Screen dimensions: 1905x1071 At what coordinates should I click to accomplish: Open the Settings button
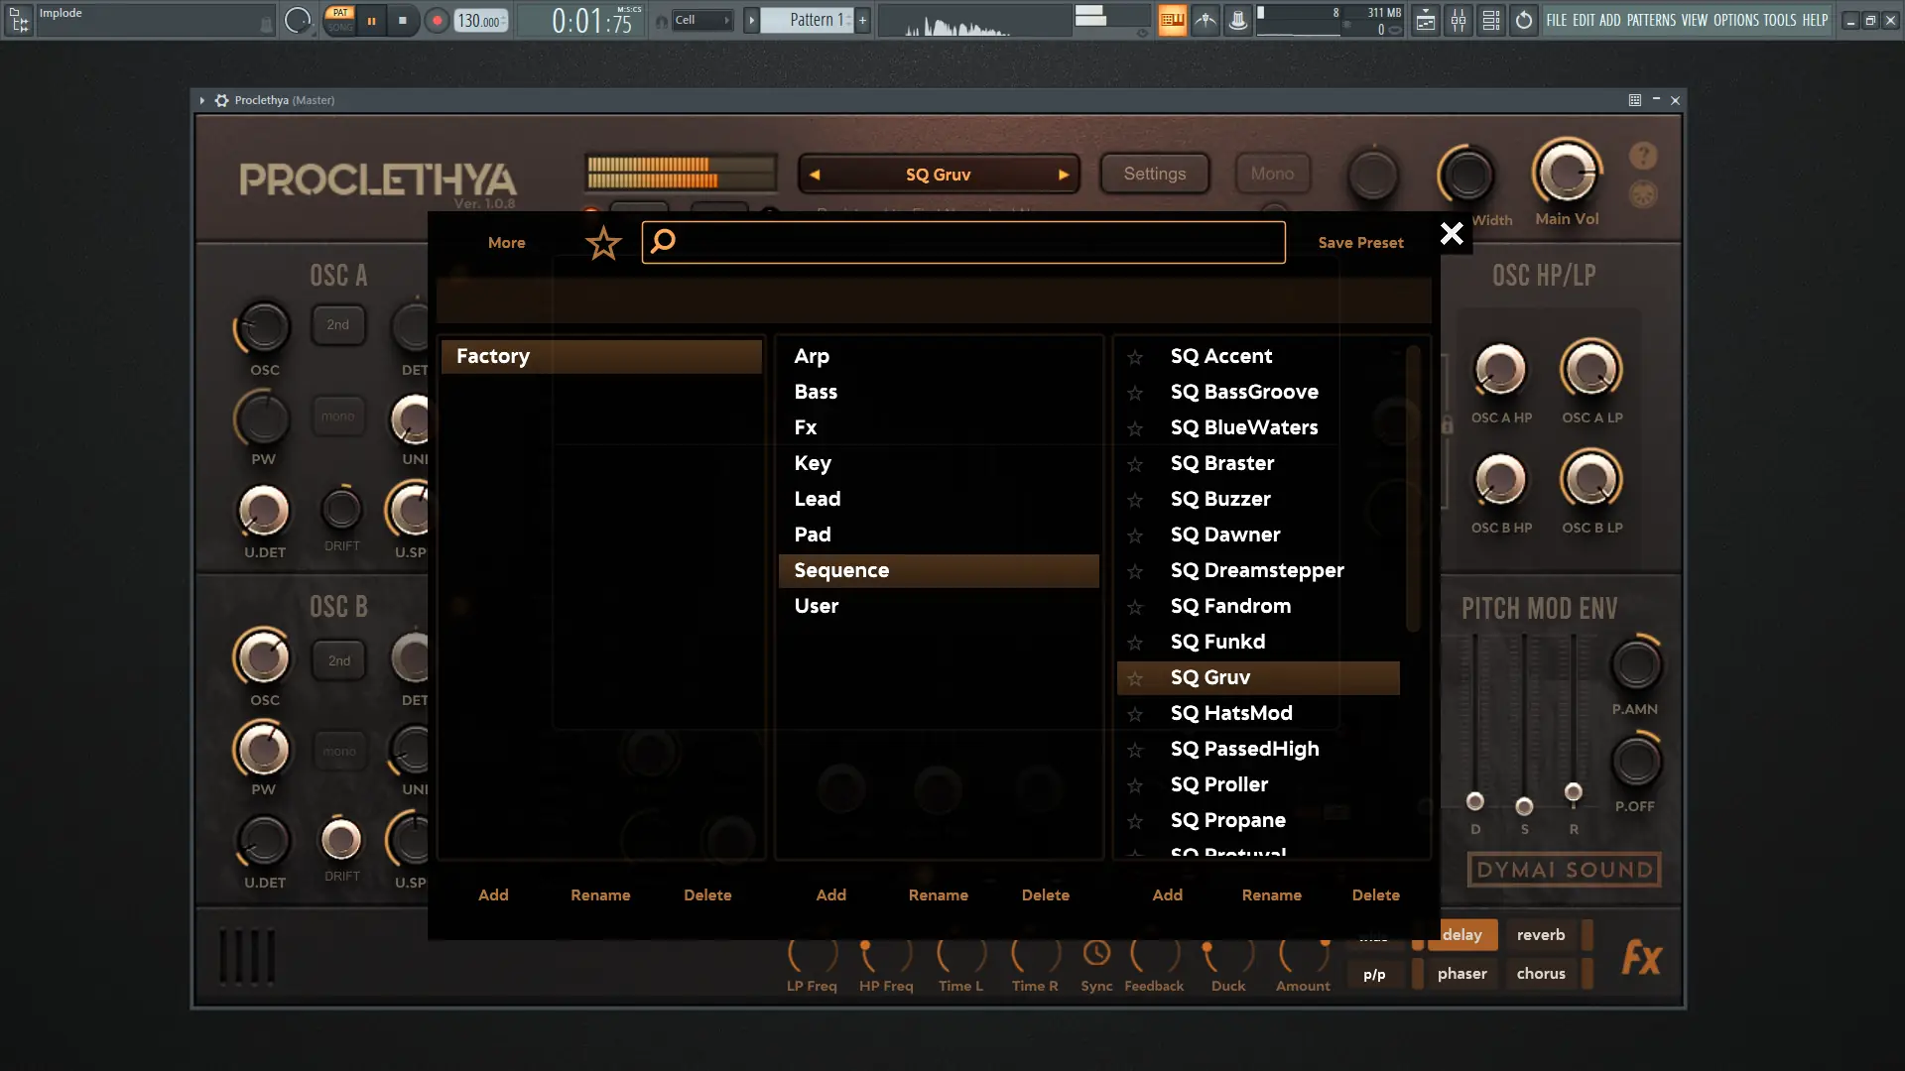1154,174
